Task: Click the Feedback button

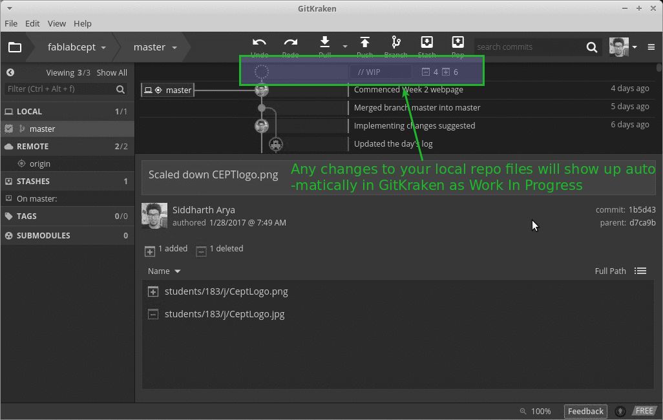Action: tap(585, 411)
